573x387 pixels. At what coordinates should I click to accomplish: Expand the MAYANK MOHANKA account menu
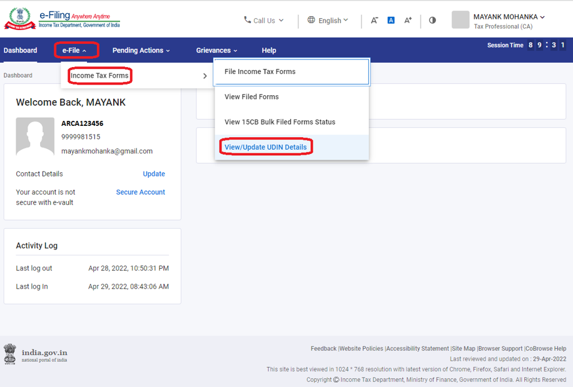click(x=509, y=17)
